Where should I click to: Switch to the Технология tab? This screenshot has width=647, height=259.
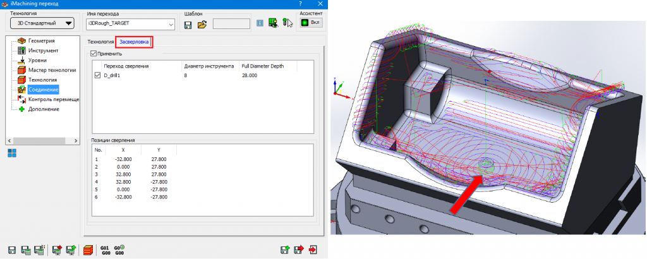100,42
